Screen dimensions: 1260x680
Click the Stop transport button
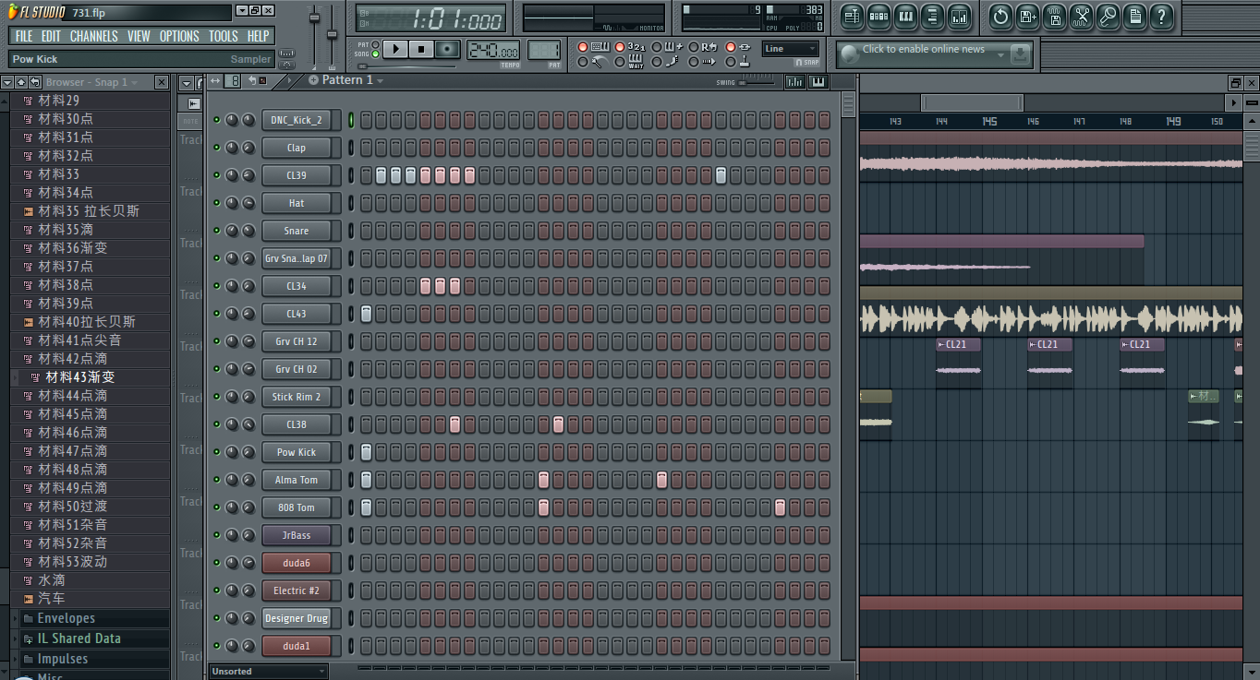tap(421, 49)
